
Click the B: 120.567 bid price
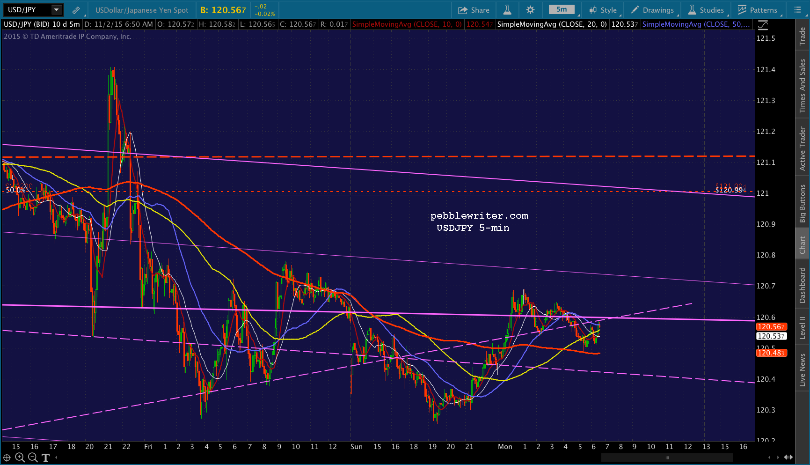click(x=223, y=10)
